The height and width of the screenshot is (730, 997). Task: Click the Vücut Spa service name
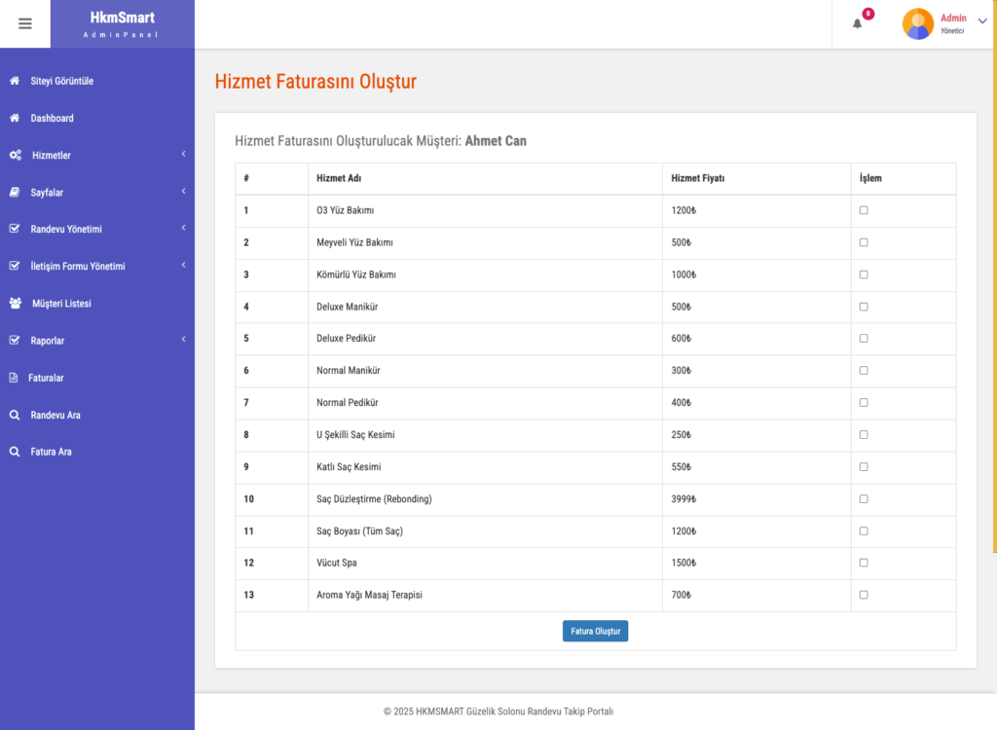tap(336, 563)
